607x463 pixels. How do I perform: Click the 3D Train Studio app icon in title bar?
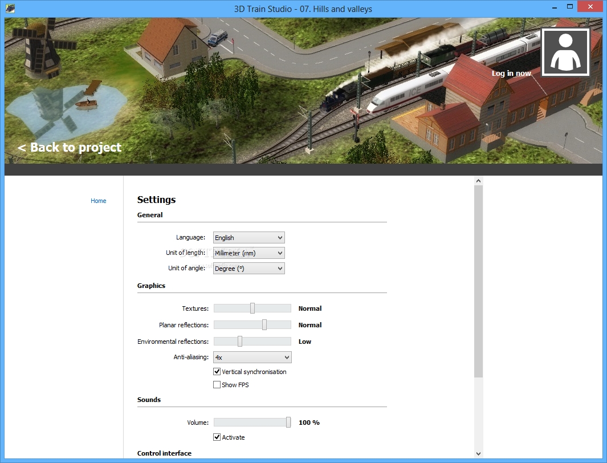(x=10, y=8)
